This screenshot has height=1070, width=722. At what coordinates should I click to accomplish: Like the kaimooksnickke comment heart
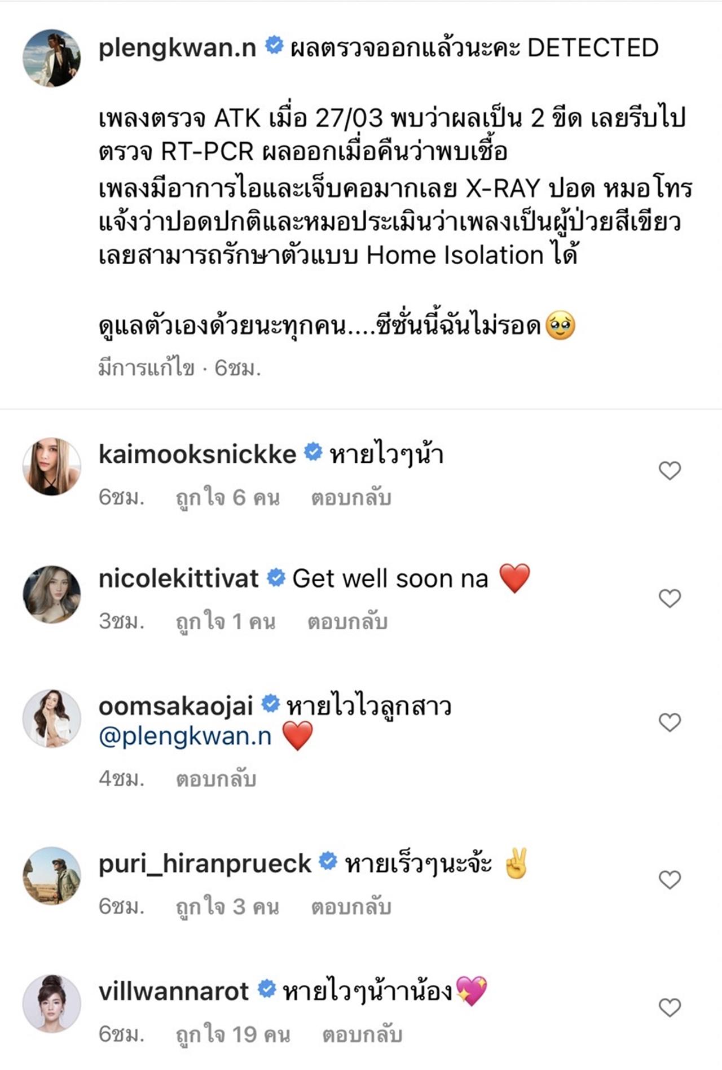coord(670,470)
